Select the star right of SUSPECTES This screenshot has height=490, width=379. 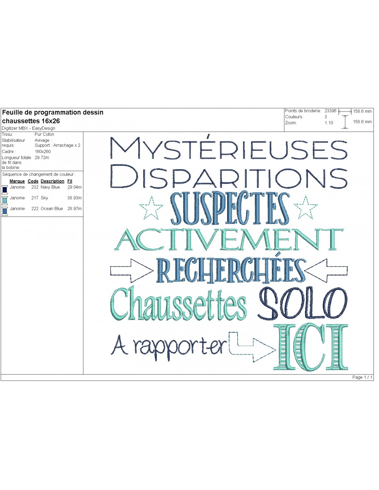tap(306, 207)
